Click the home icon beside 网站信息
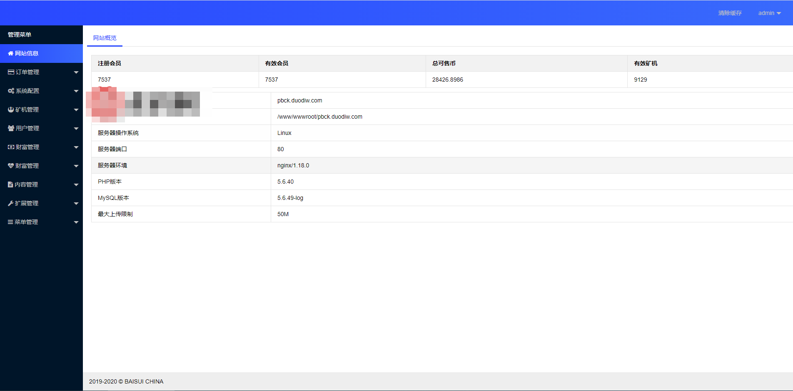The image size is (793, 391). 11,53
